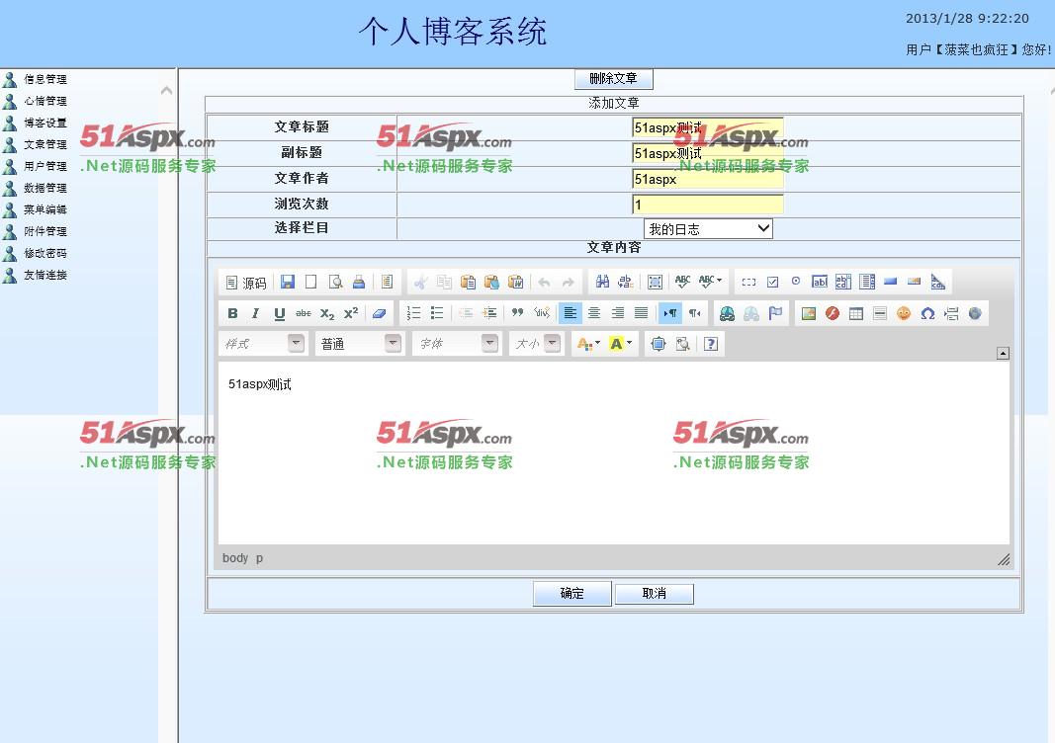Insert a form Button icon
1055x743 pixels.
[891, 282]
